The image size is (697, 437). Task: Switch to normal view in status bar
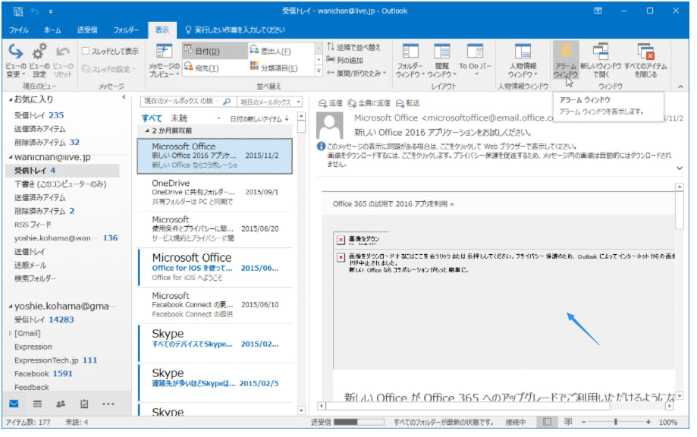coord(547,421)
